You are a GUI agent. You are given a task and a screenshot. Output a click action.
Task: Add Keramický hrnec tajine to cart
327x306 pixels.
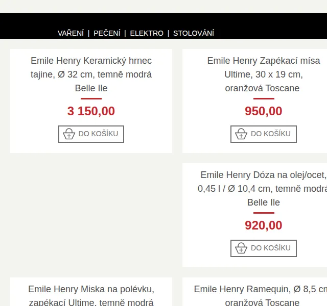[91, 134]
